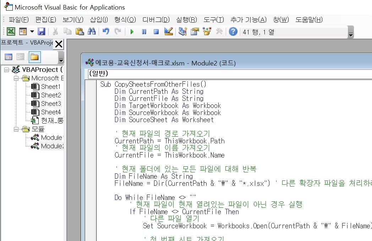Click the Dim TargetWorkbook As Workbook line
The width and height of the screenshot is (372, 241).
pos(168,105)
